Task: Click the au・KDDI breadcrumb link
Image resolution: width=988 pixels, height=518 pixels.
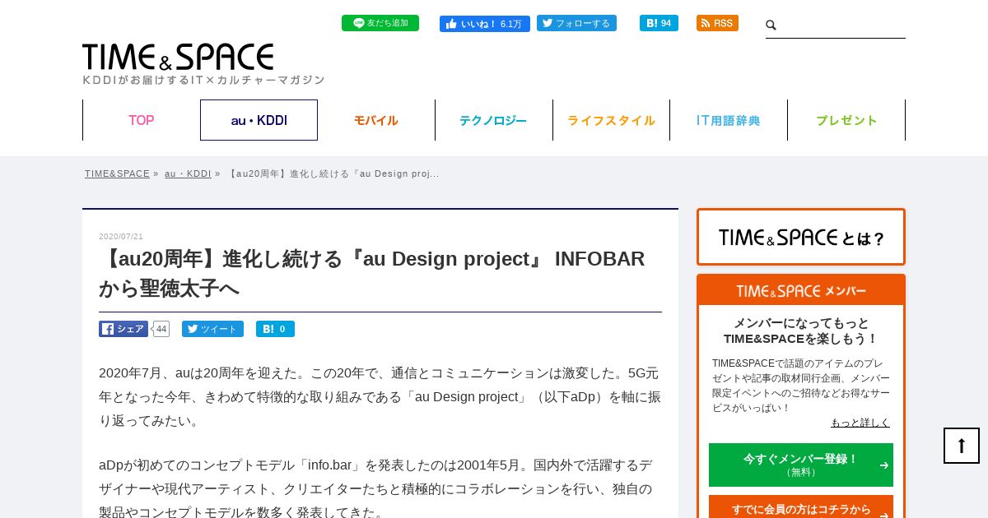Action: tap(188, 173)
